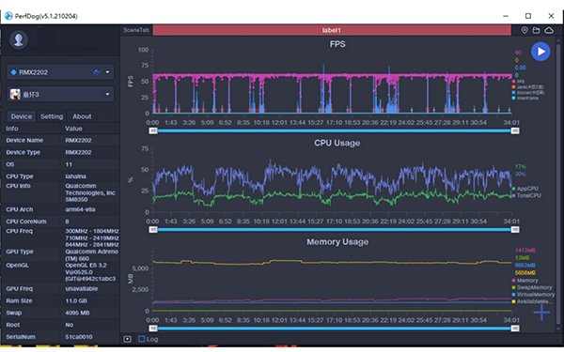Toggle VirtualMemory series in legend

click(x=533, y=295)
